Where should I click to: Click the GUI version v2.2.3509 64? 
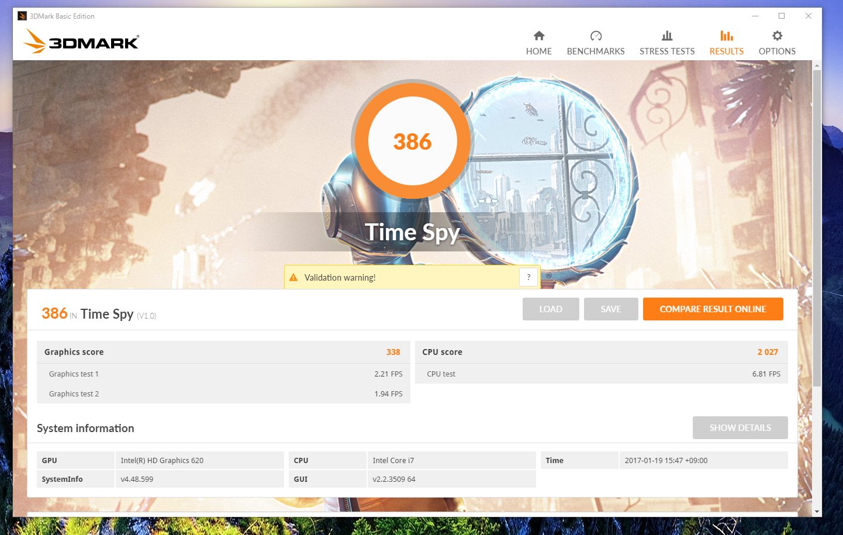point(394,479)
